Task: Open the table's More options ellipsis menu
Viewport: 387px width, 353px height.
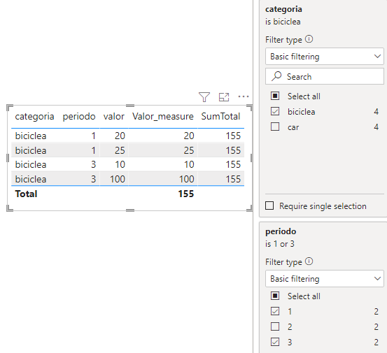Action: coord(244,96)
